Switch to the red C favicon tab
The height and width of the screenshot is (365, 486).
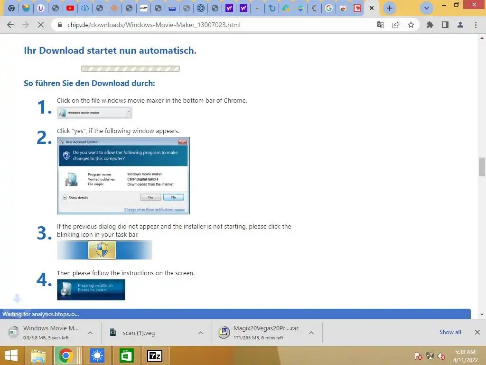(x=357, y=8)
